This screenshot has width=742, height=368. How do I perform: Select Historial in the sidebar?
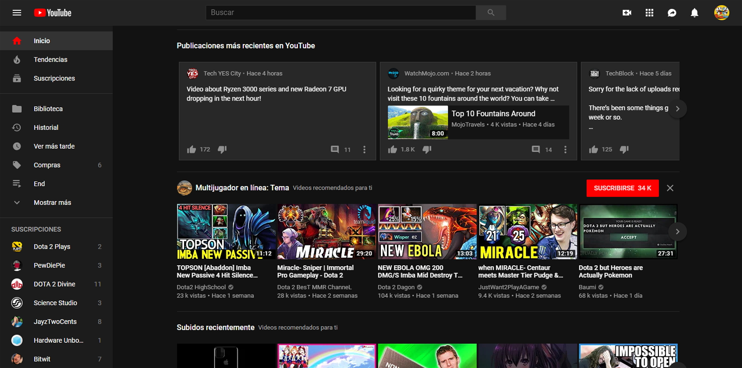point(46,127)
